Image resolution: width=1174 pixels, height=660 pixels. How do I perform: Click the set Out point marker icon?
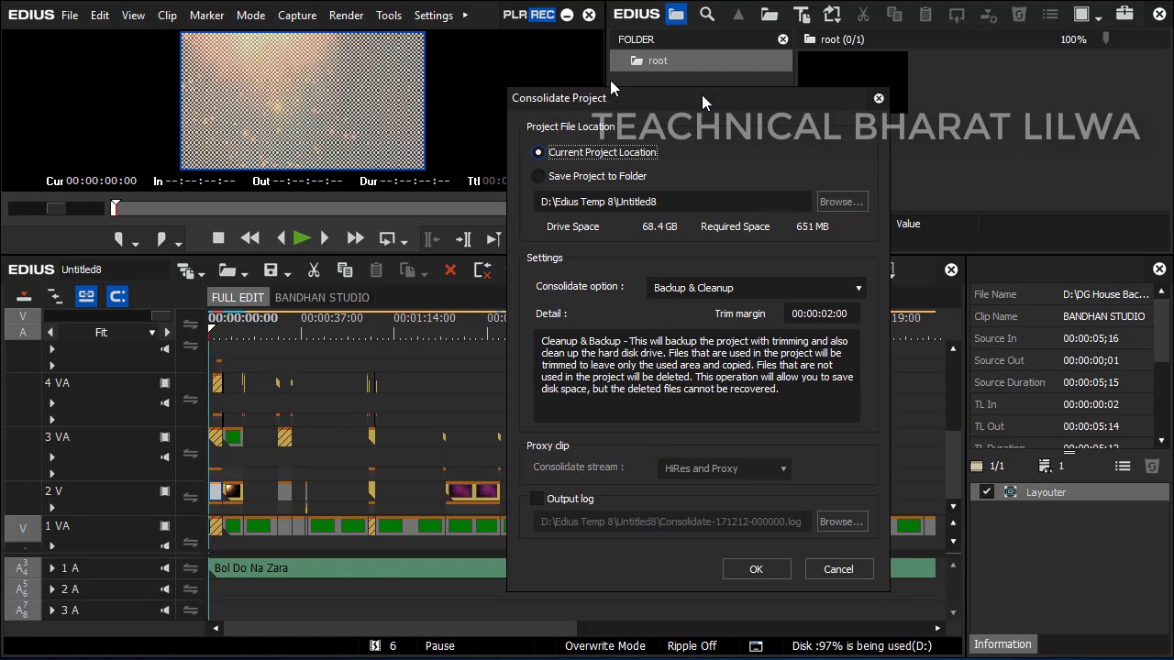click(161, 239)
